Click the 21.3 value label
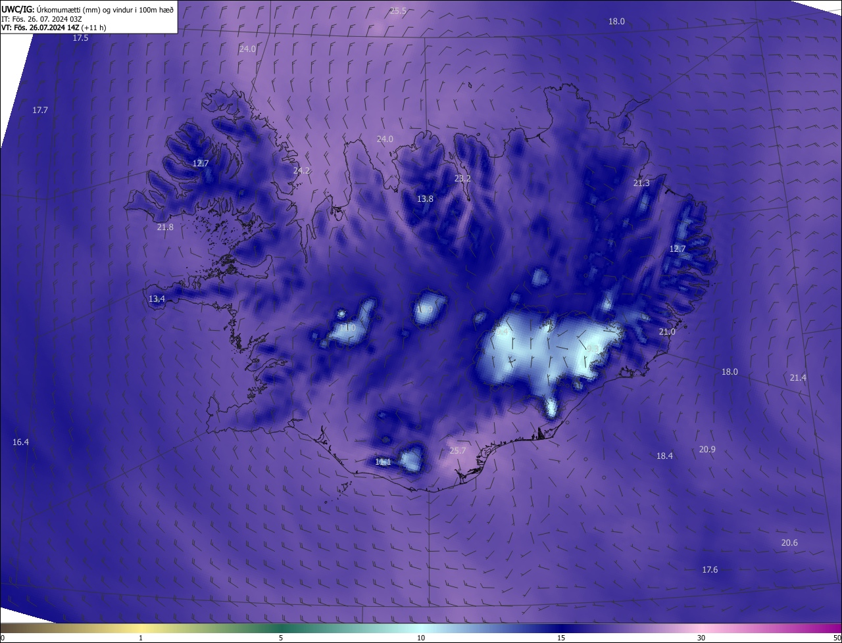This screenshot has height=643, width=842. (x=641, y=183)
